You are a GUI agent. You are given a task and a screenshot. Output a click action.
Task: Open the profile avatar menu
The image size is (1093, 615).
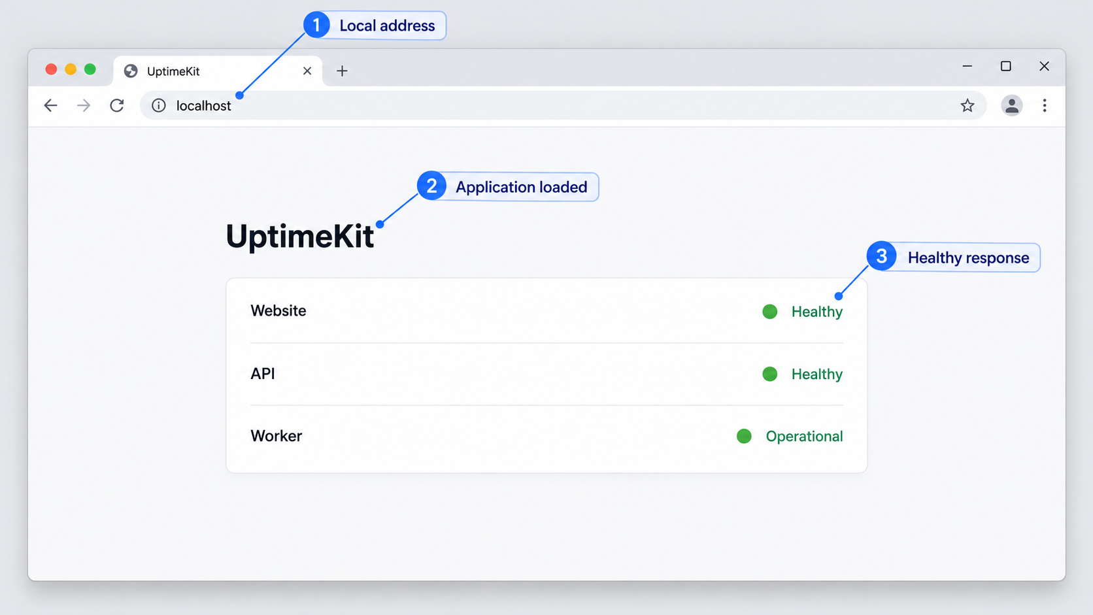coord(1012,105)
